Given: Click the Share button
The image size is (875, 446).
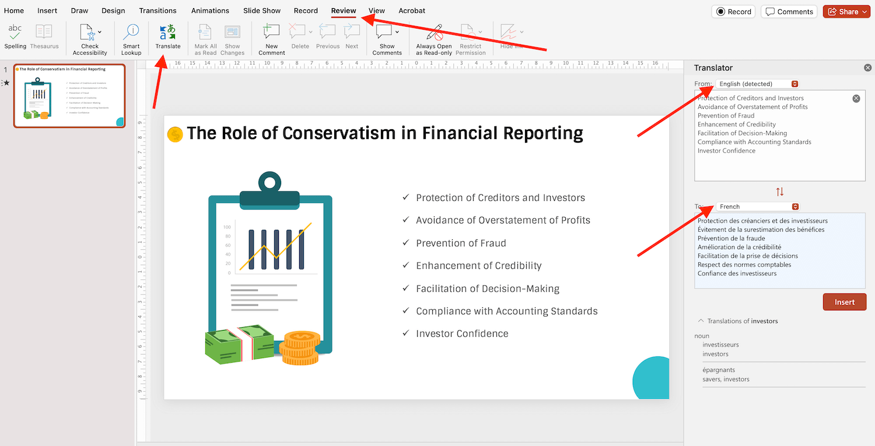Looking at the screenshot, I should tap(846, 12).
